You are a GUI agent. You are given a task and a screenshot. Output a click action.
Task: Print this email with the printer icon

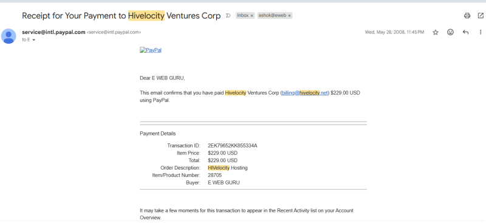467,16
